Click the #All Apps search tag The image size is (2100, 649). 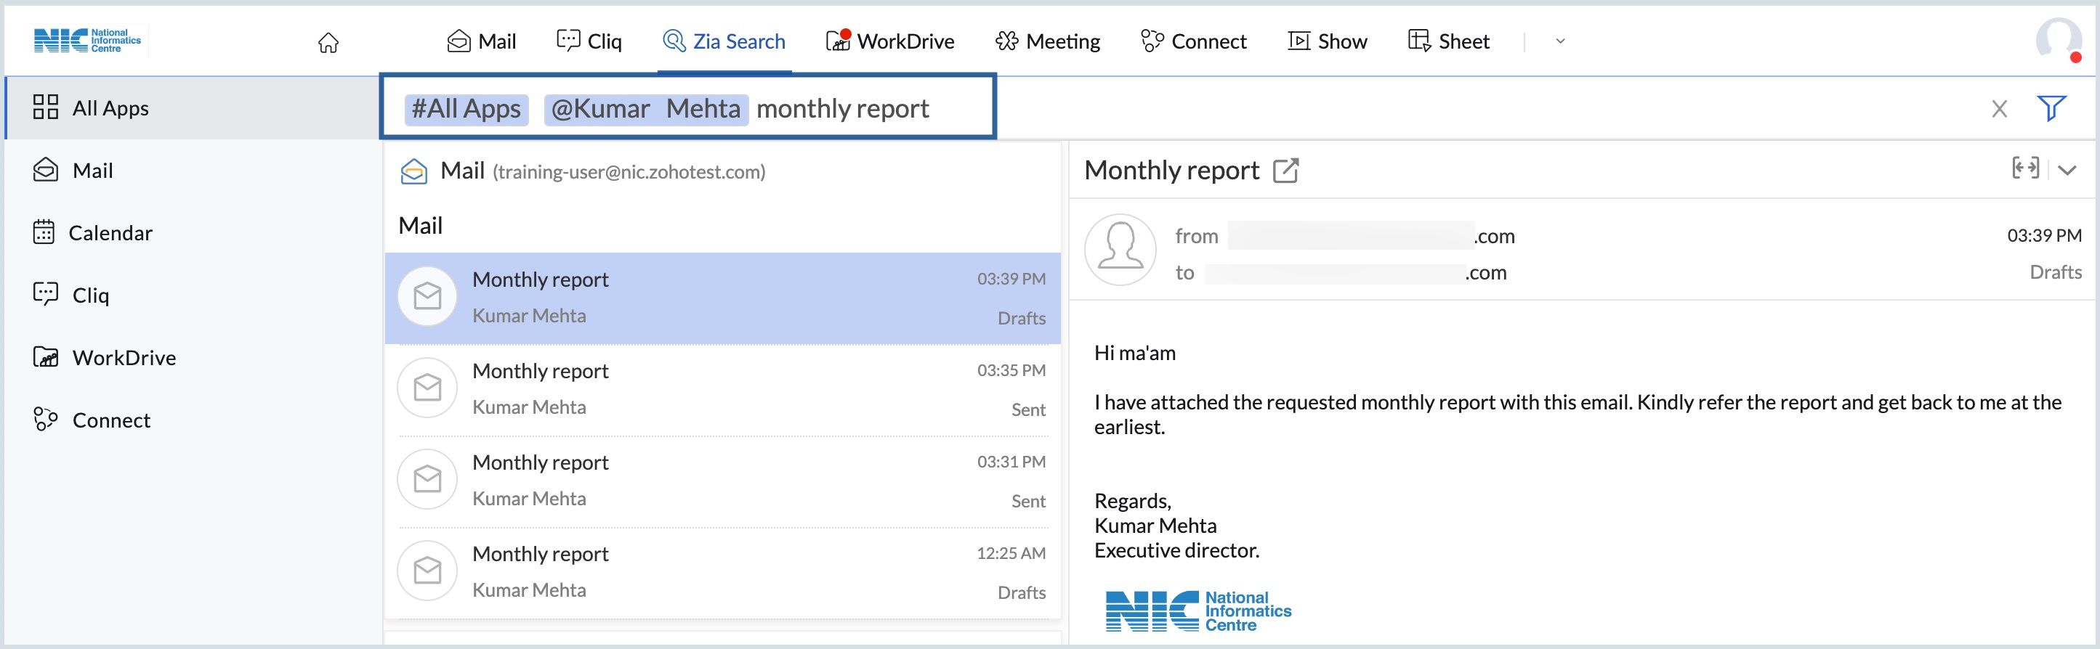(x=467, y=109)
